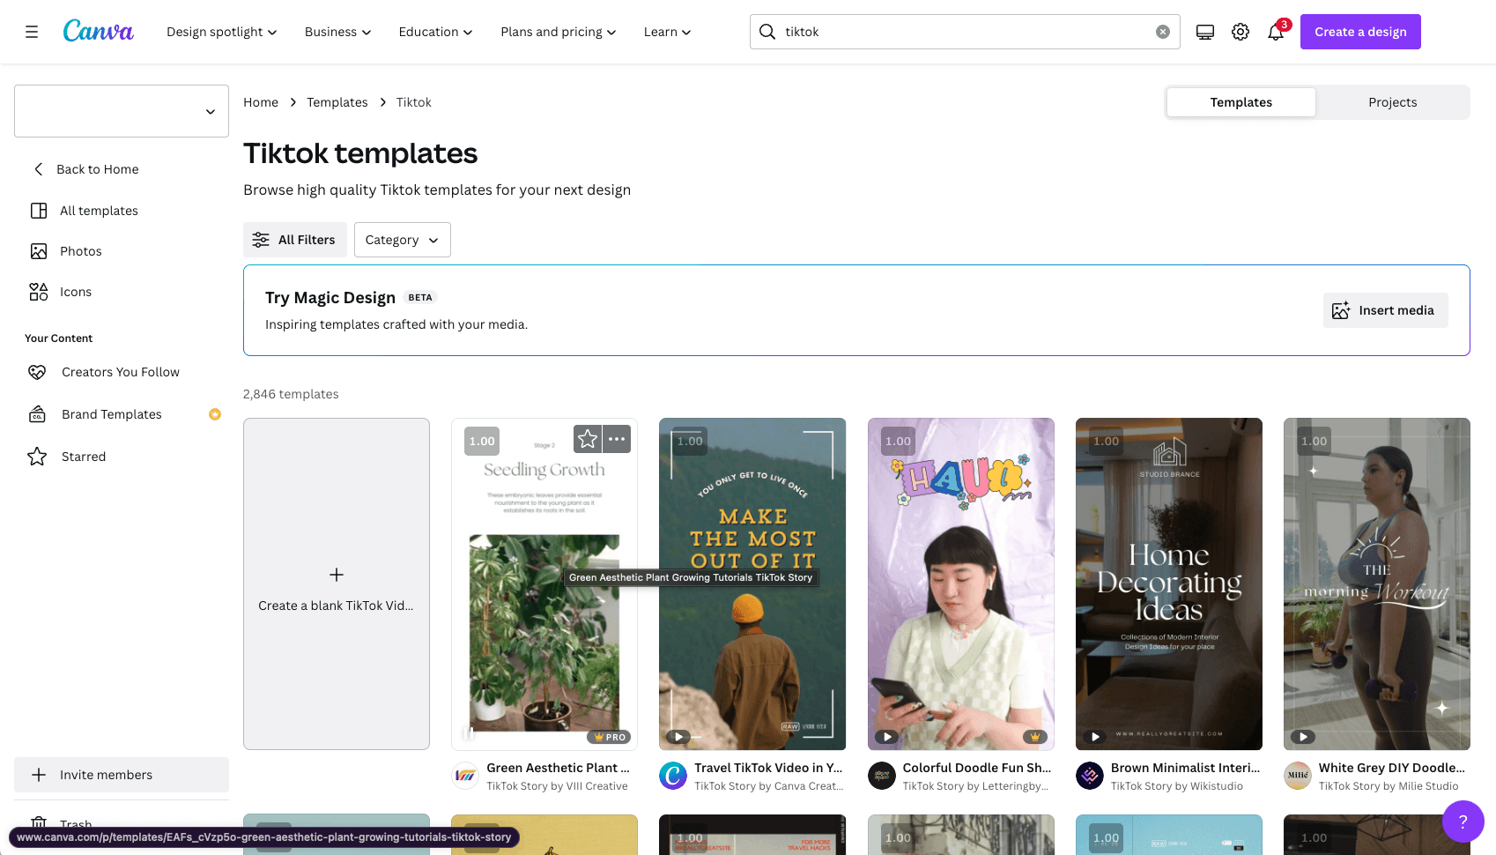Play the HAUL template video preview
The height and width of the screenshot is (855, 1496).
(887, 737)
